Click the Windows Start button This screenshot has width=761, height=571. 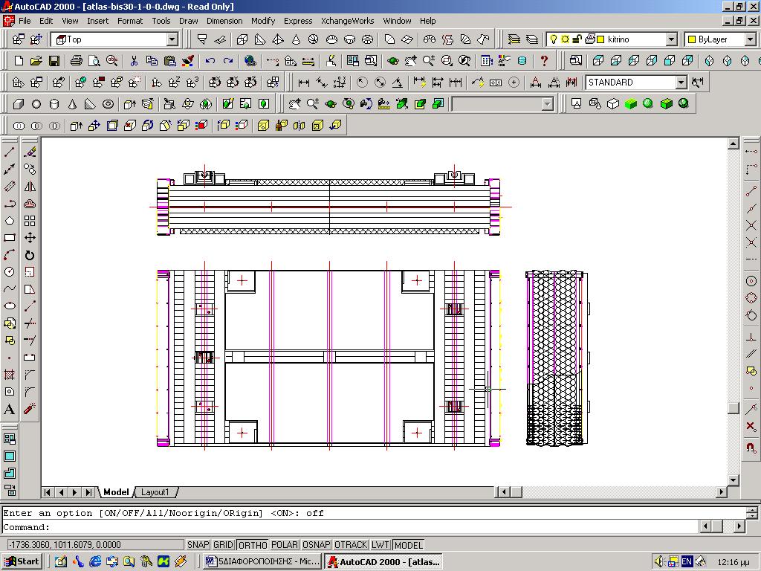tap(22, 562)
